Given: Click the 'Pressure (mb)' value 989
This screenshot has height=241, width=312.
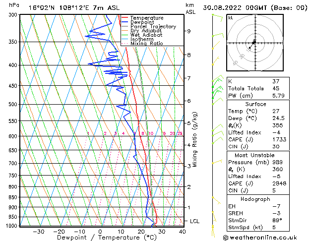Looking at the screenshot, I should tap(277, 162).
